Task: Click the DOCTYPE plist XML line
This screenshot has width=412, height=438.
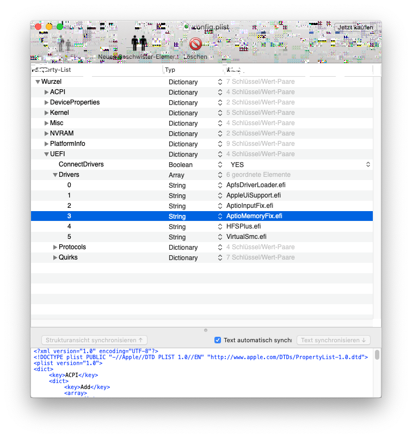Action: [200, 357]
